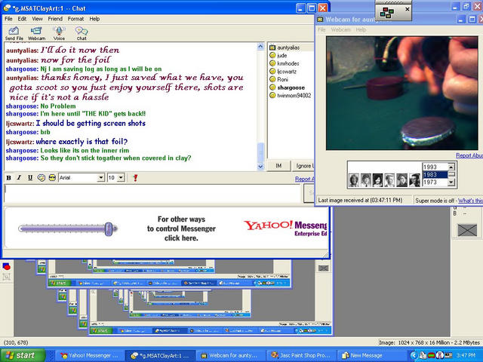
Task: Click the network diagram icon in floating toolbar
Action: pos(386,13)
